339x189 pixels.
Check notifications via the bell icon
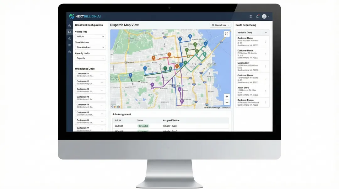[x=257, y=16]
